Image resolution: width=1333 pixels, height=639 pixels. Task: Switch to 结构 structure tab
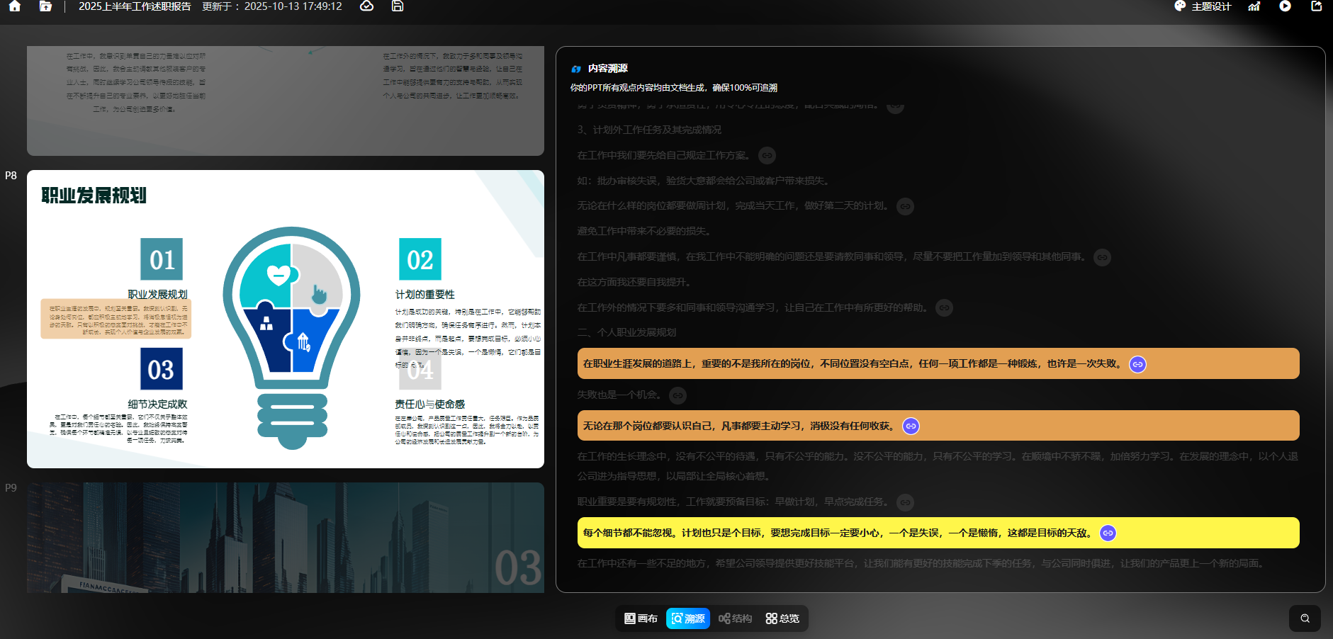point(735,618)
